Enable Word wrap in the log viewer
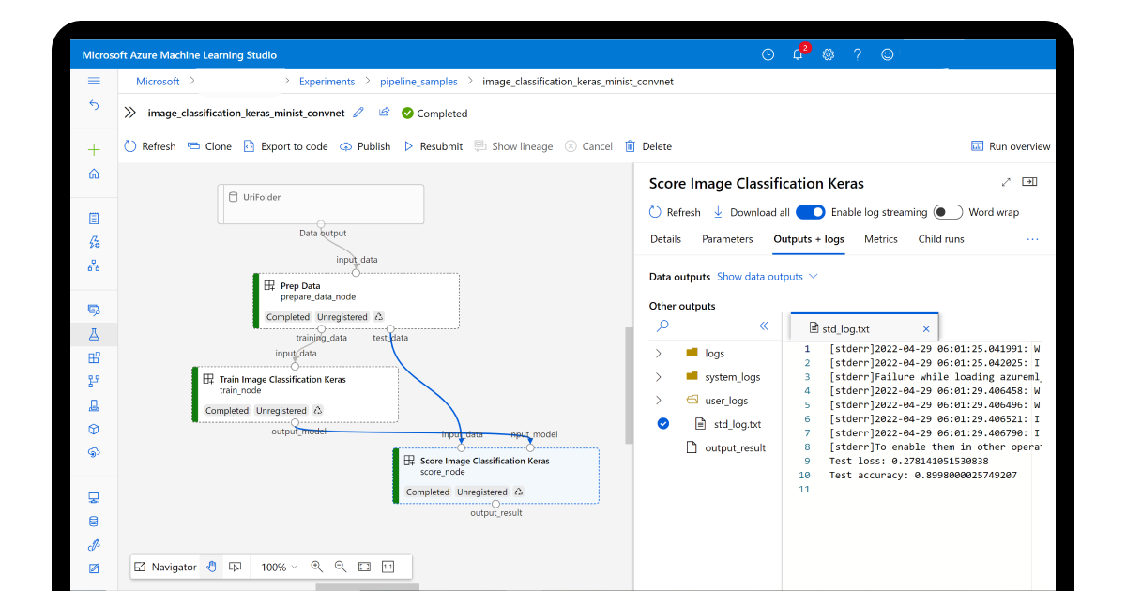 click(948, 212)
